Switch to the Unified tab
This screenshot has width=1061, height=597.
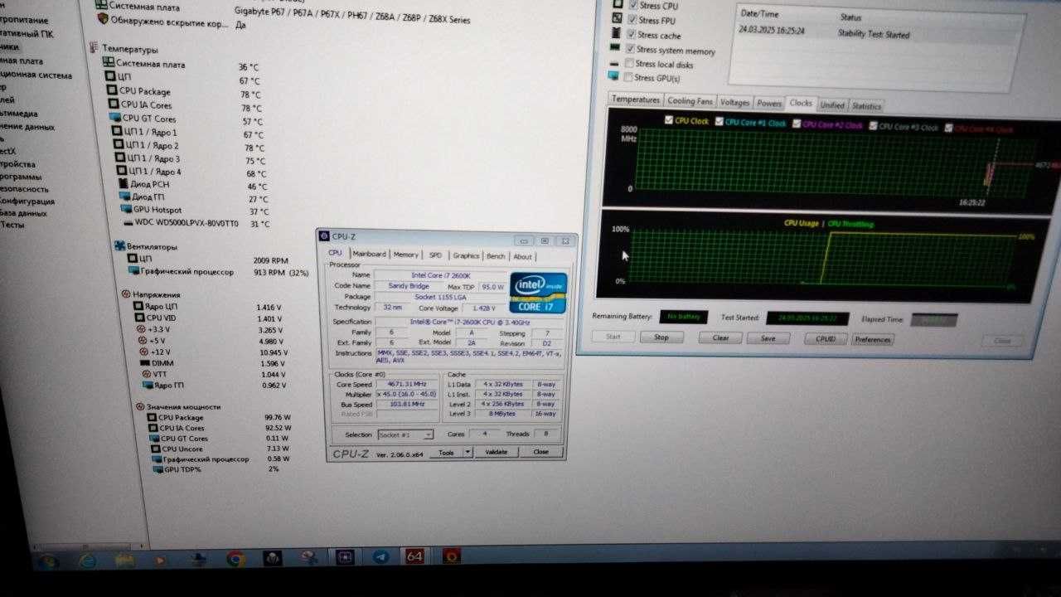pyautogui.click(x=831, y=105)
